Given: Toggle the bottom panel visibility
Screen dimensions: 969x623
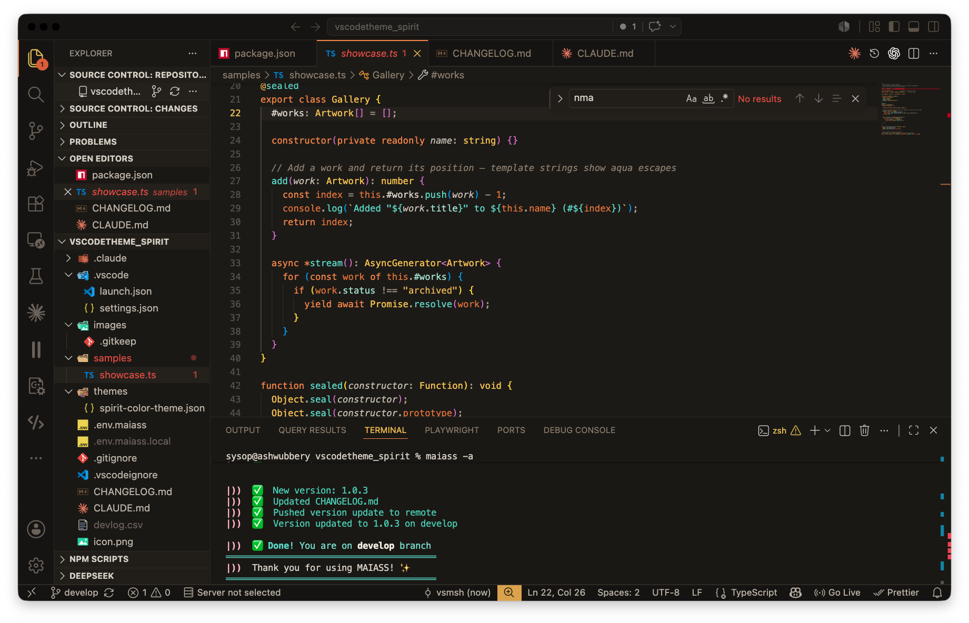Looking at the screenshot, I should tap(914, 27).
